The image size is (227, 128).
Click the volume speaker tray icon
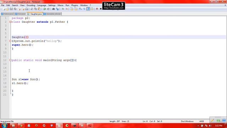[210, 126]
